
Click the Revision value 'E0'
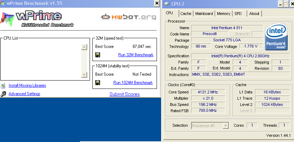pos(280,68)
